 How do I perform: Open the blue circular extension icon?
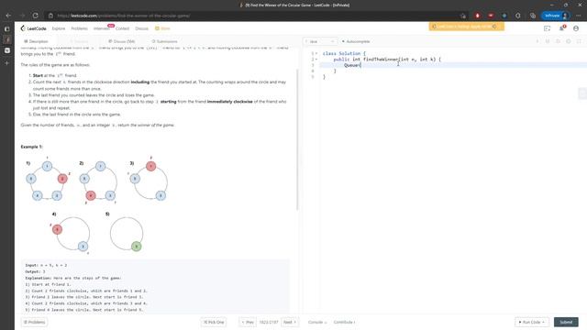[504, 16]
